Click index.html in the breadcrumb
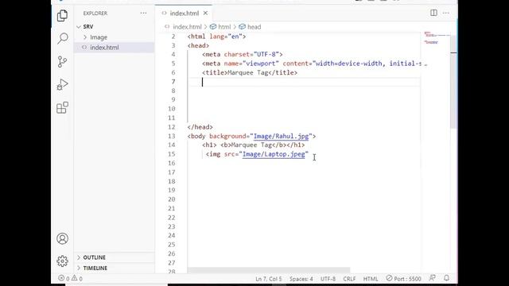The image size is (509, 286). tap(188, 27)
